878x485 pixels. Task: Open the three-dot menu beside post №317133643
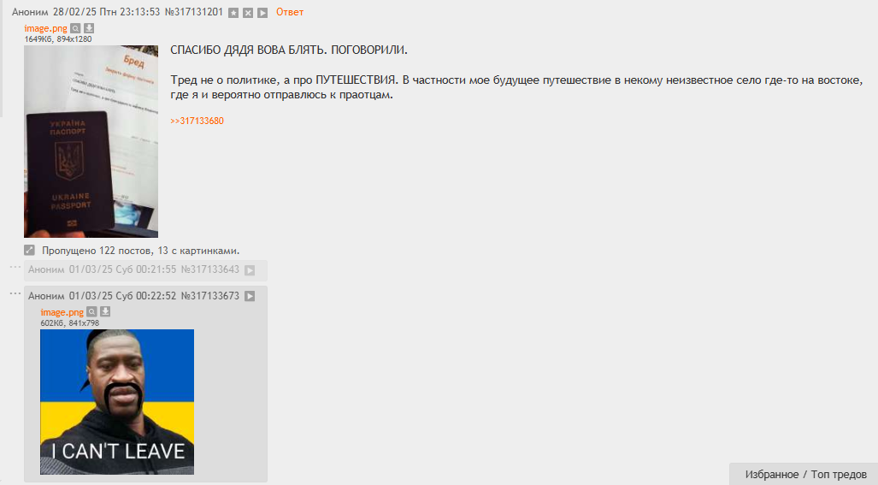tap(15, 267)
